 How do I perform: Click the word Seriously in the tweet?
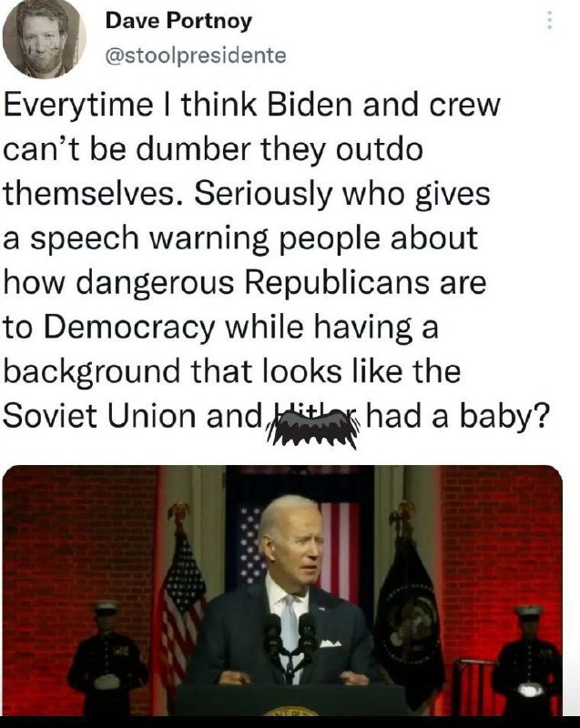(263, 194)
